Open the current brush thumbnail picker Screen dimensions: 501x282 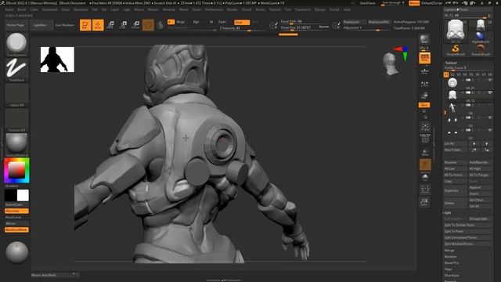click(x=16, y=44)
